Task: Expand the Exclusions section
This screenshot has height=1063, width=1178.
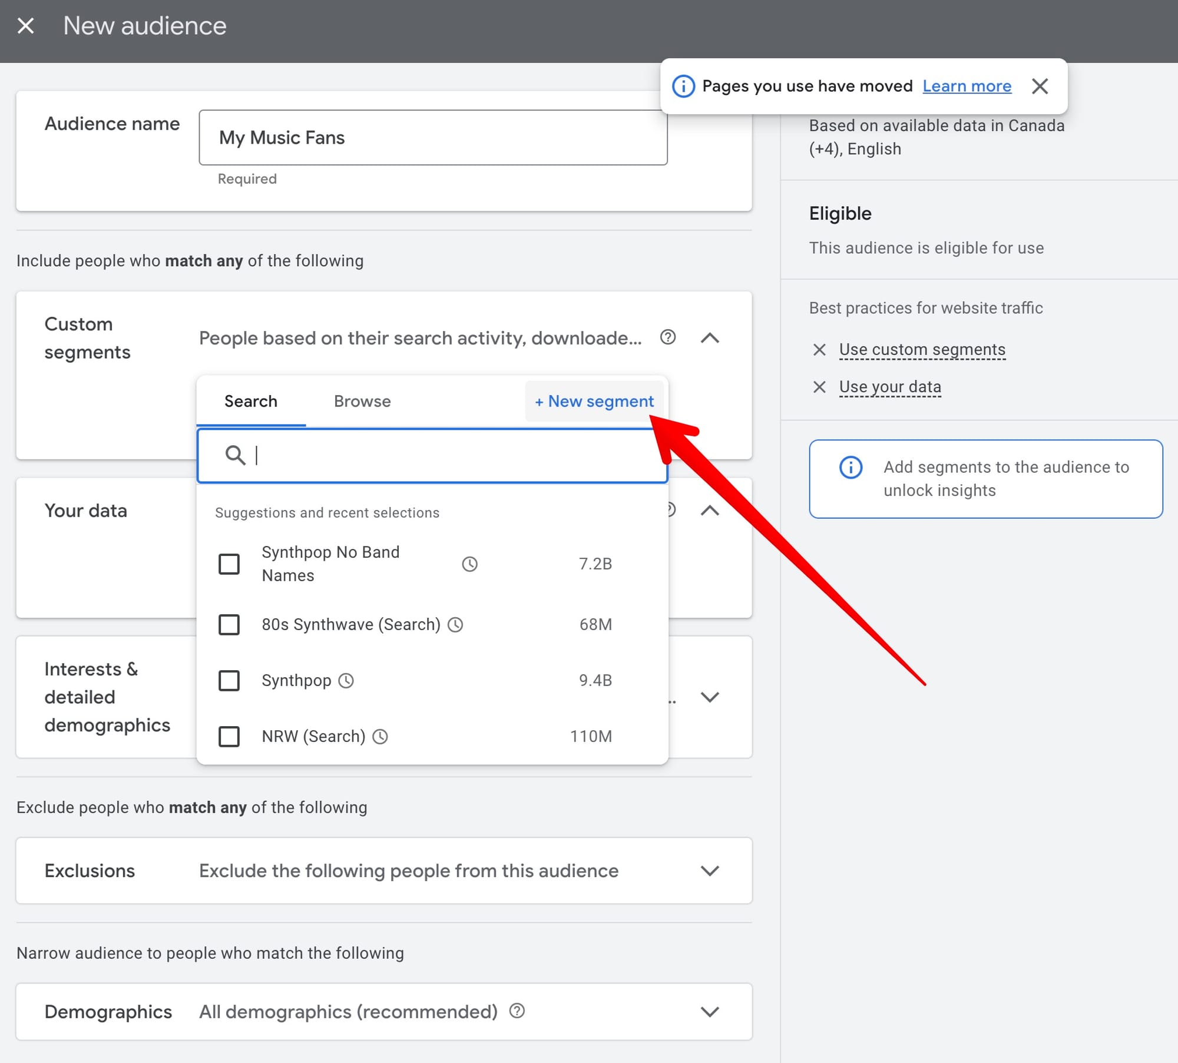Action: 710,870
